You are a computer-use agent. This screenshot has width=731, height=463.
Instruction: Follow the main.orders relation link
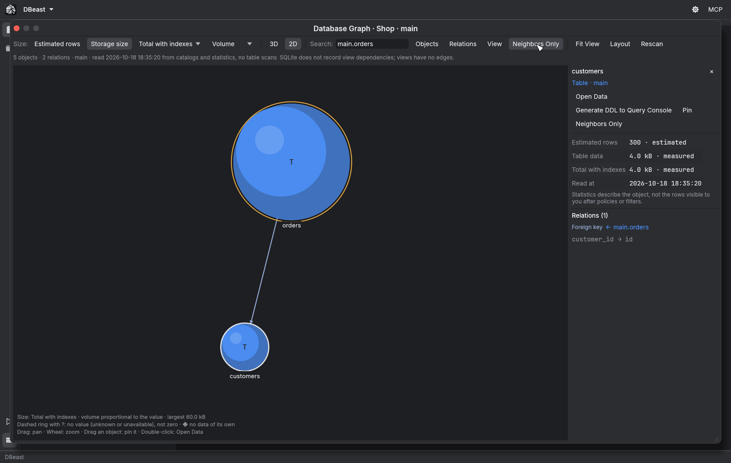coord(631,227)
